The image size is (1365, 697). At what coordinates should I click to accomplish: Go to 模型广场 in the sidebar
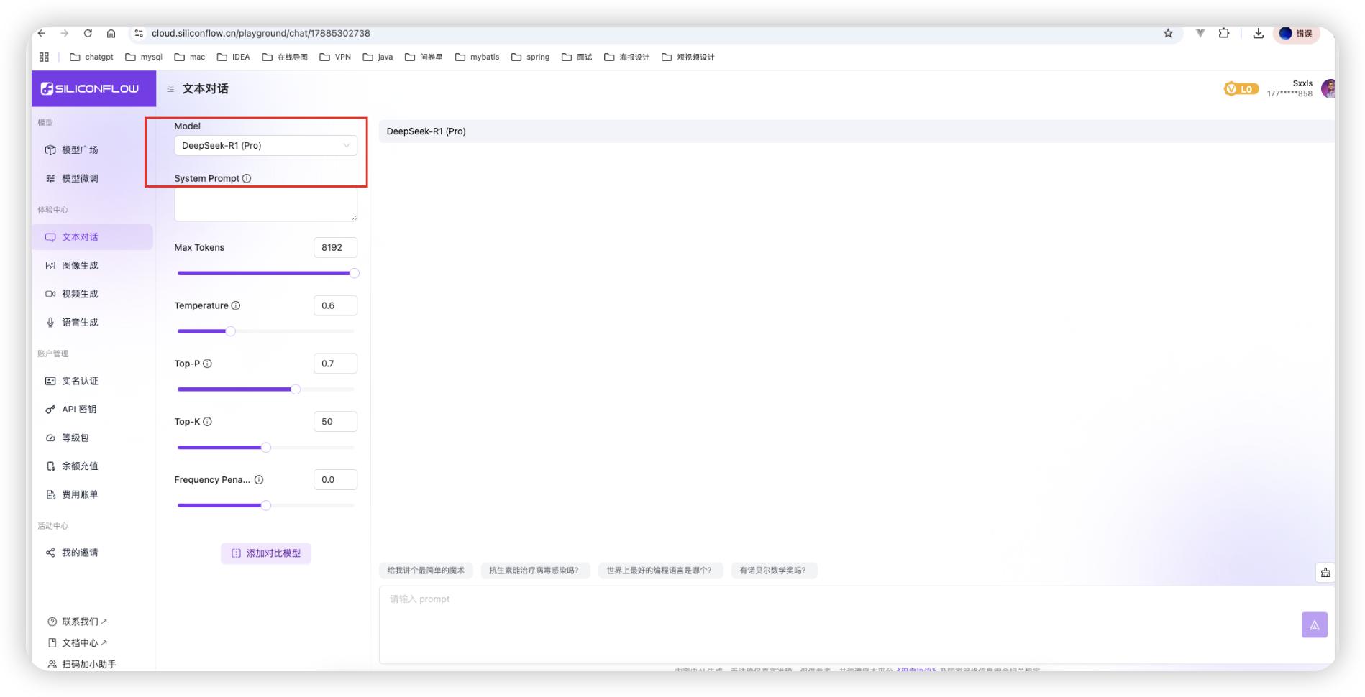92,150
